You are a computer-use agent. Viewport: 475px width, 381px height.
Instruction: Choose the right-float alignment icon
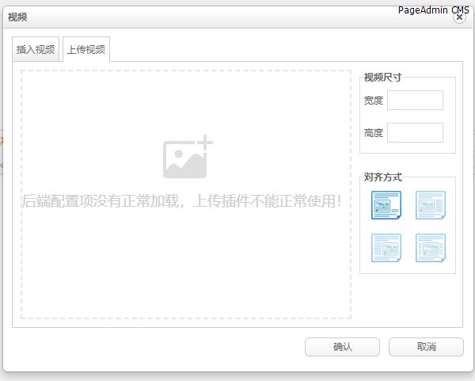pos(386,248)
